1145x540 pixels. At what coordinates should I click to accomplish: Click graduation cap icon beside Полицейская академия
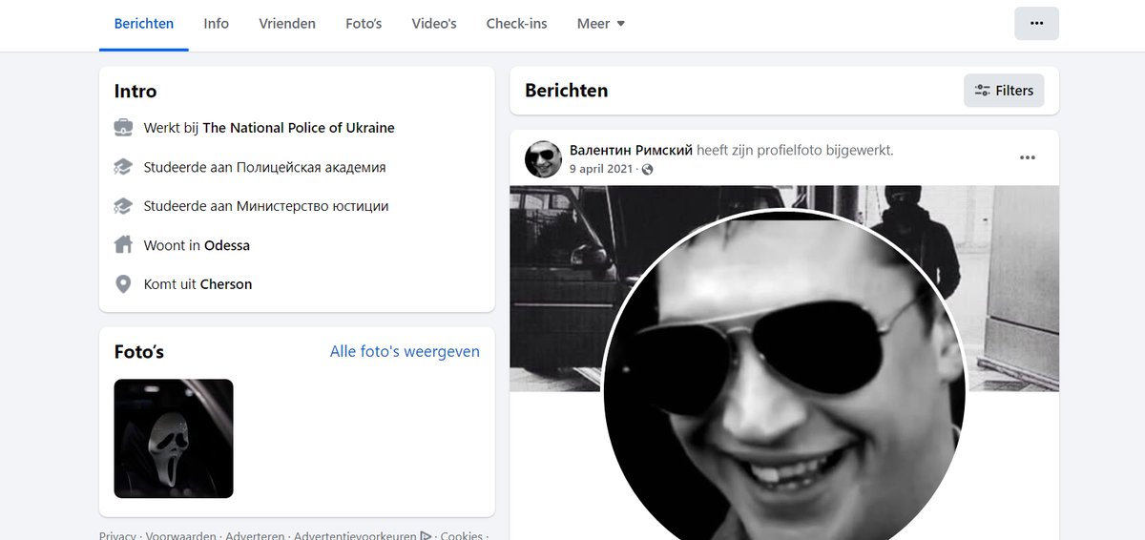click(x=123, y=167)
